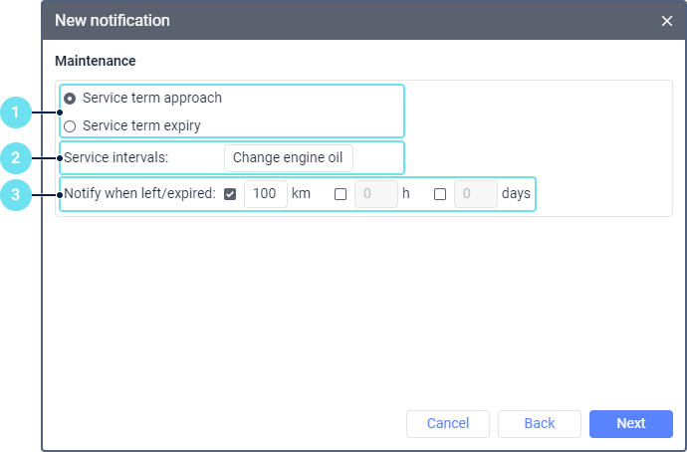Select Service term approach radio button

(70, 99)
